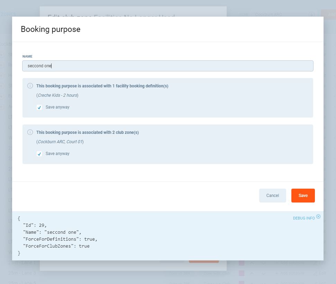Click the orange Add button at top right
336x284 pixels.
329,15
